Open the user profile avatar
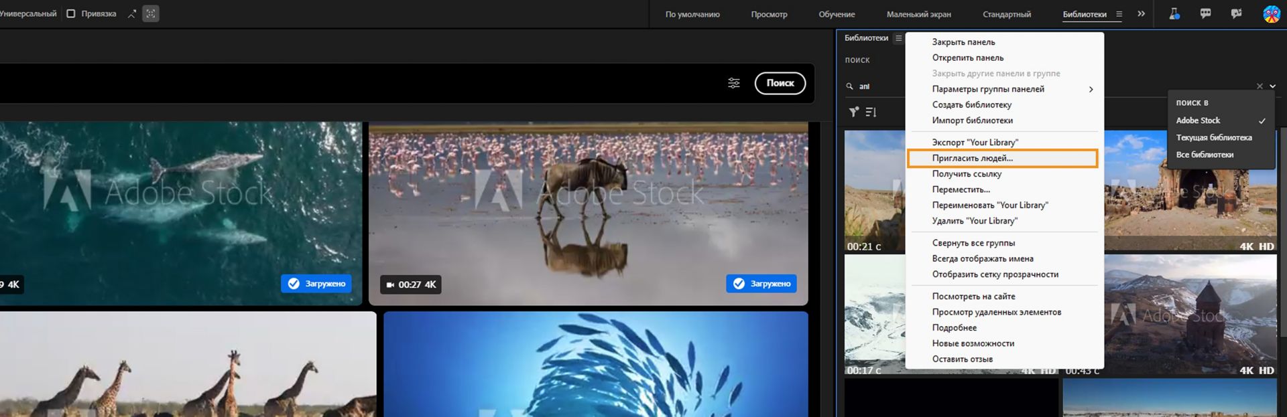 [x=1271, y=14]
